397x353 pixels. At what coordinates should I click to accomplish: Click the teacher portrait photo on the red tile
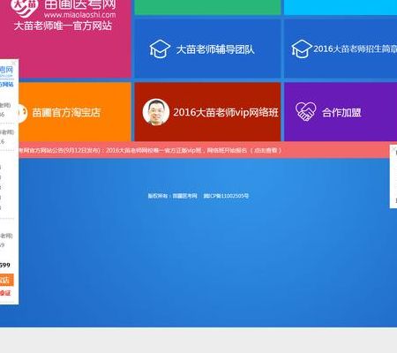[156, 112]
